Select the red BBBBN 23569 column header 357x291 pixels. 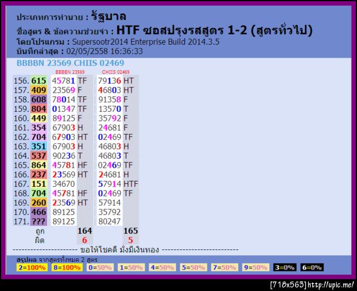click(70, 72)
